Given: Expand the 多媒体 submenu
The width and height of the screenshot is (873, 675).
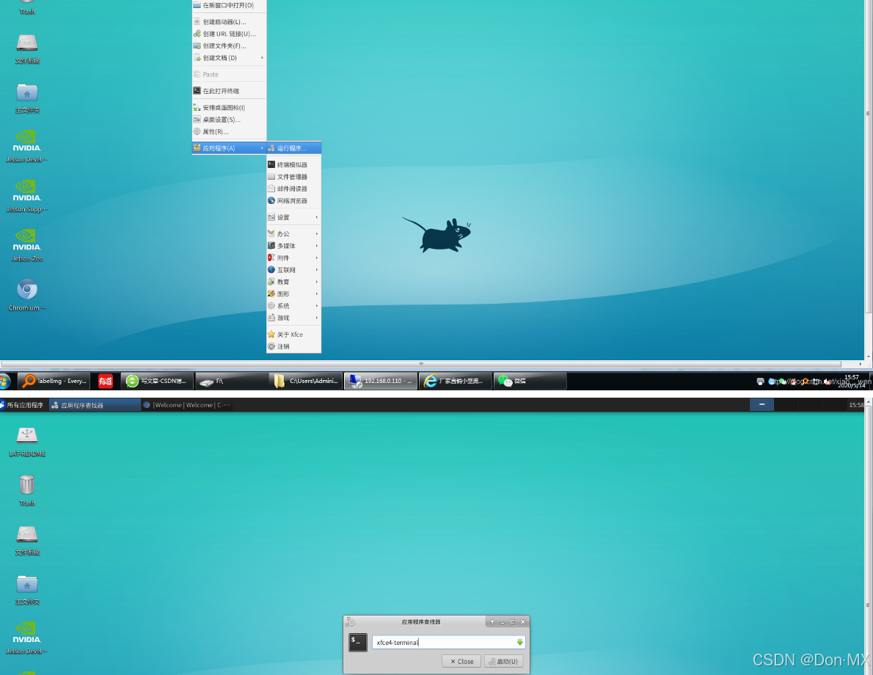Looking at the screenshot, I should tap(293, 246).
